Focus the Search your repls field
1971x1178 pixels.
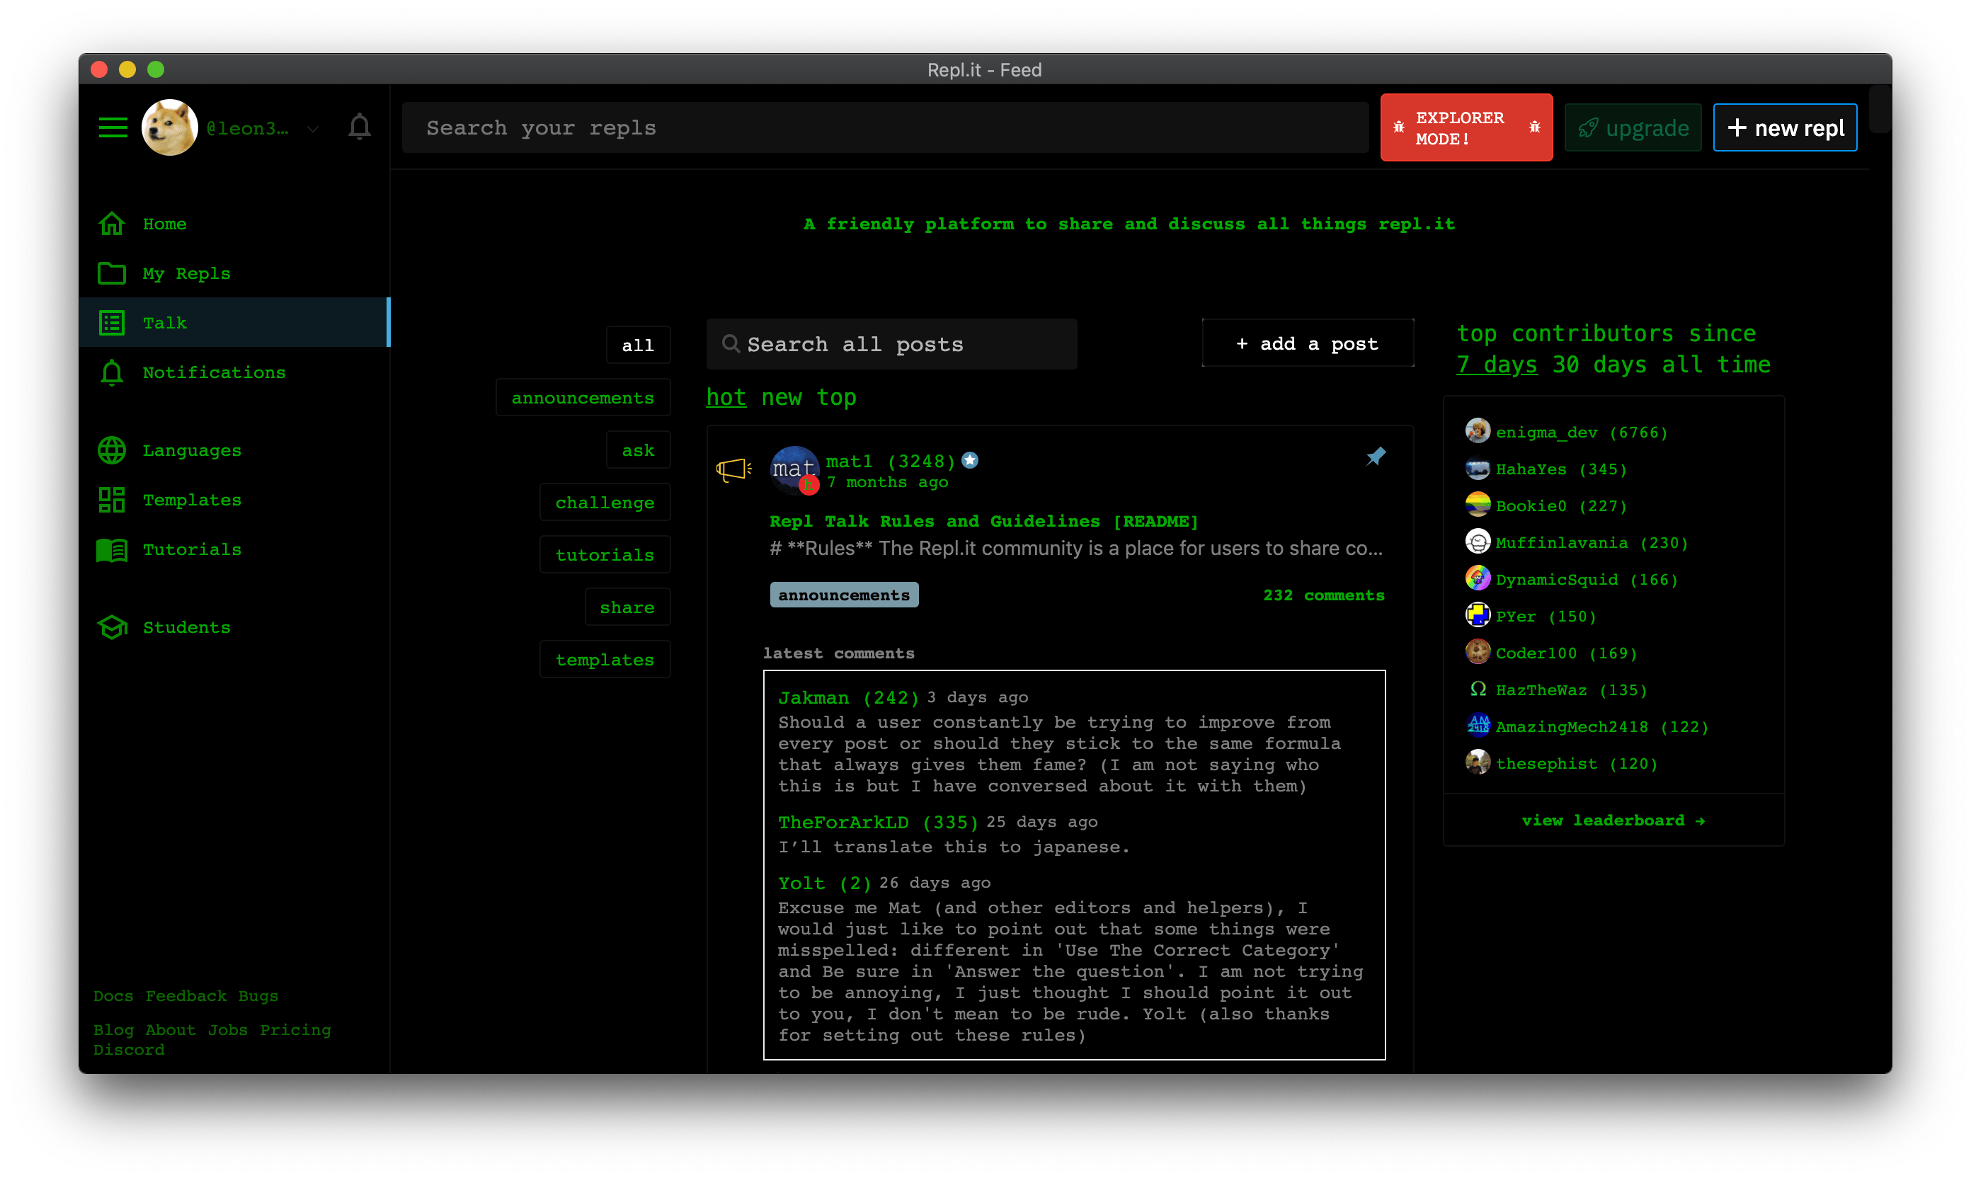(885, 127)
